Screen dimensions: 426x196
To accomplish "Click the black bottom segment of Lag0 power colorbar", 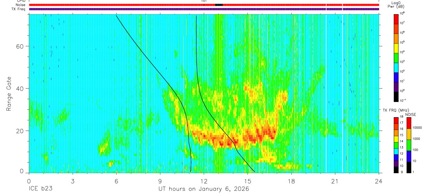I will pyautogui.click(x=396, y=96).
